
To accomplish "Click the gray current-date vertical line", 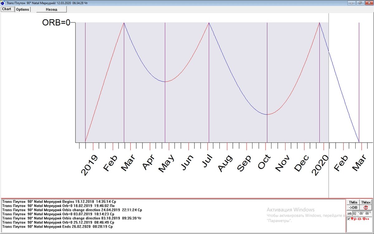I will [329, 105].
